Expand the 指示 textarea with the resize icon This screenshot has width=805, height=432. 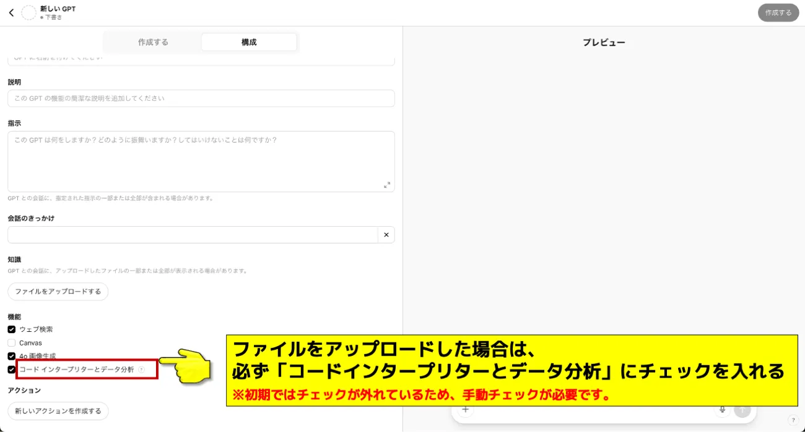tap(386, 184)
